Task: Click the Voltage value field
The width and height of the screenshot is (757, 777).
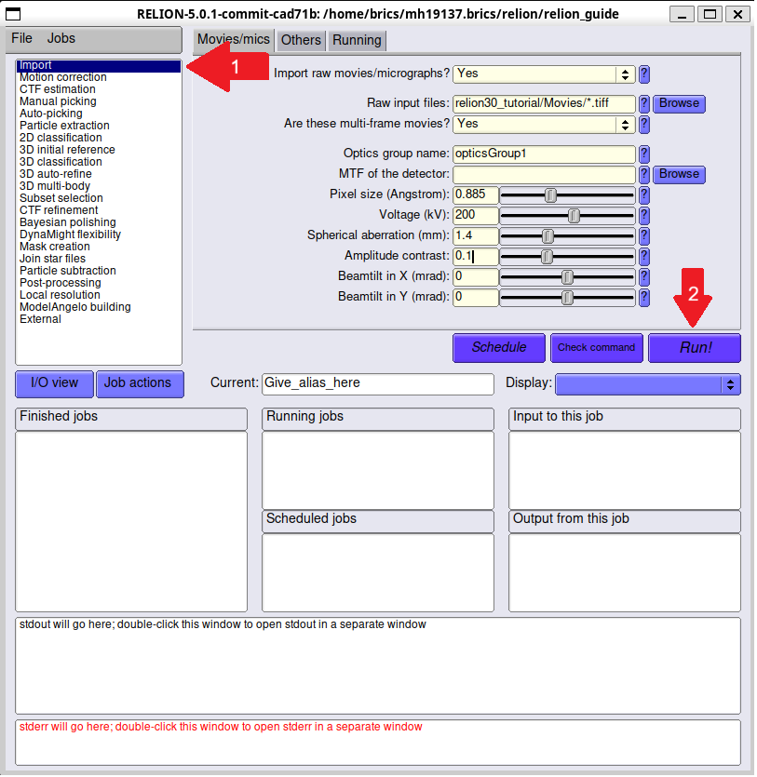Action: click(476, 215)
